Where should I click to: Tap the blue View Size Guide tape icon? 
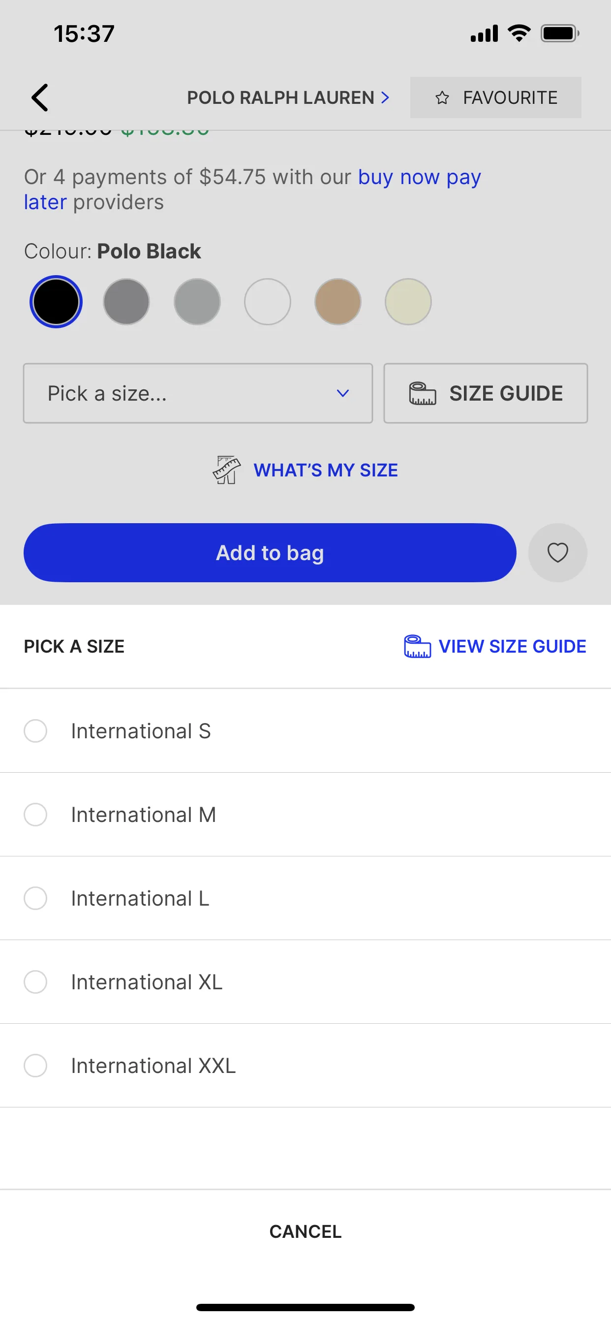(418, 646)
